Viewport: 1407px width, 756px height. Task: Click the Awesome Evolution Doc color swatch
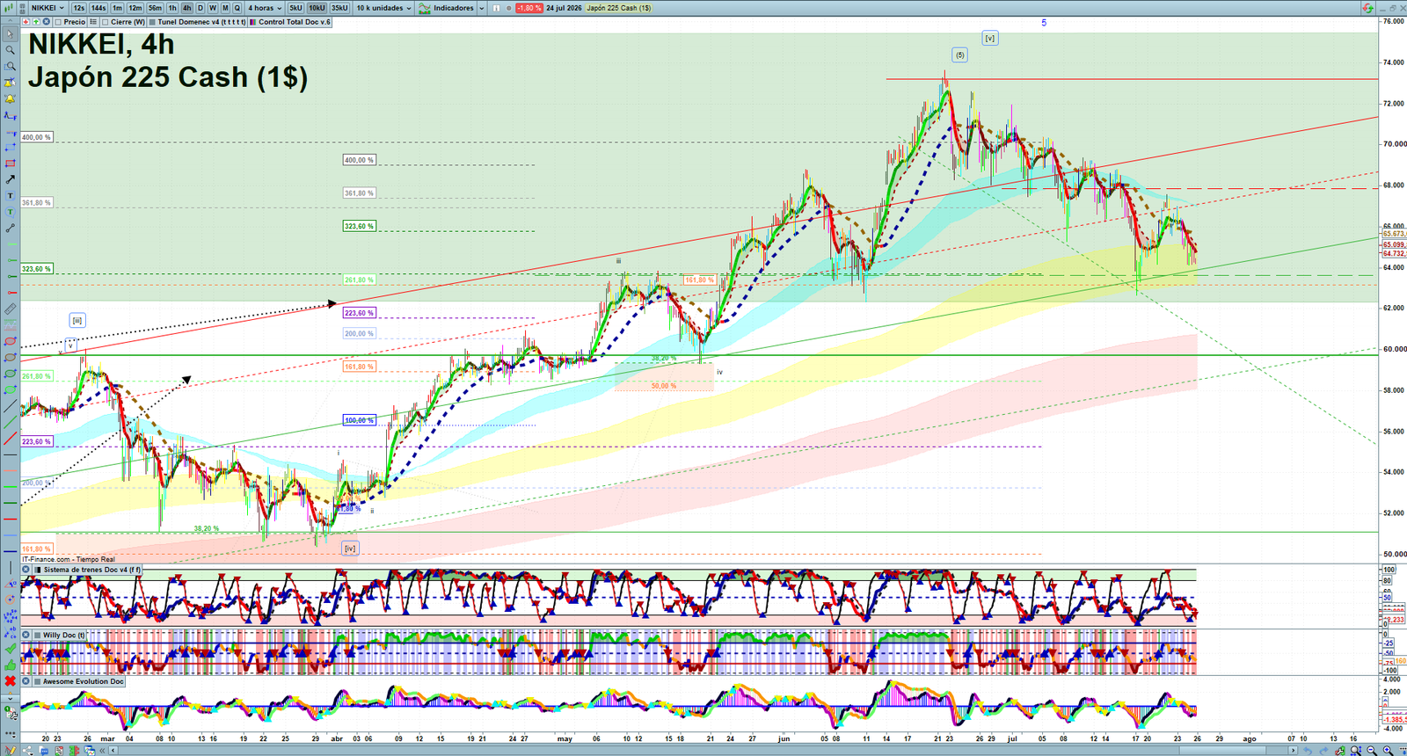tap(37, 680)
